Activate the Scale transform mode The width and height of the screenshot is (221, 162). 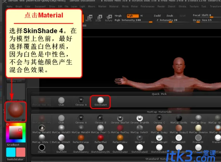click(x=98, y=18)
